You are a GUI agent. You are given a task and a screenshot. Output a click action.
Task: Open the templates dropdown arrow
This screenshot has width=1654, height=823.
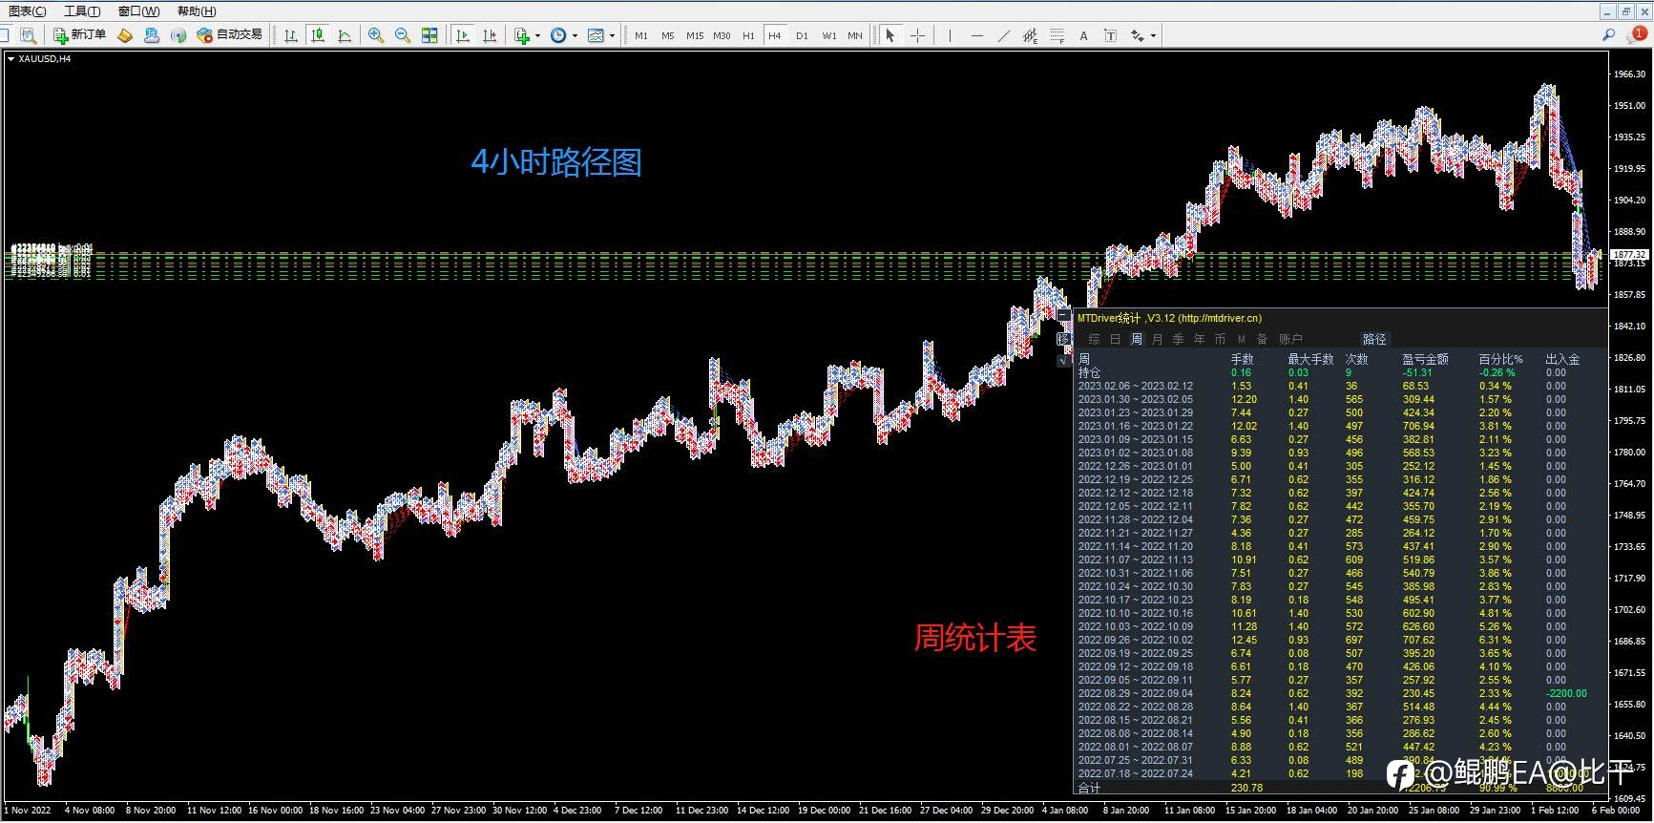click(x=613, y=36)
